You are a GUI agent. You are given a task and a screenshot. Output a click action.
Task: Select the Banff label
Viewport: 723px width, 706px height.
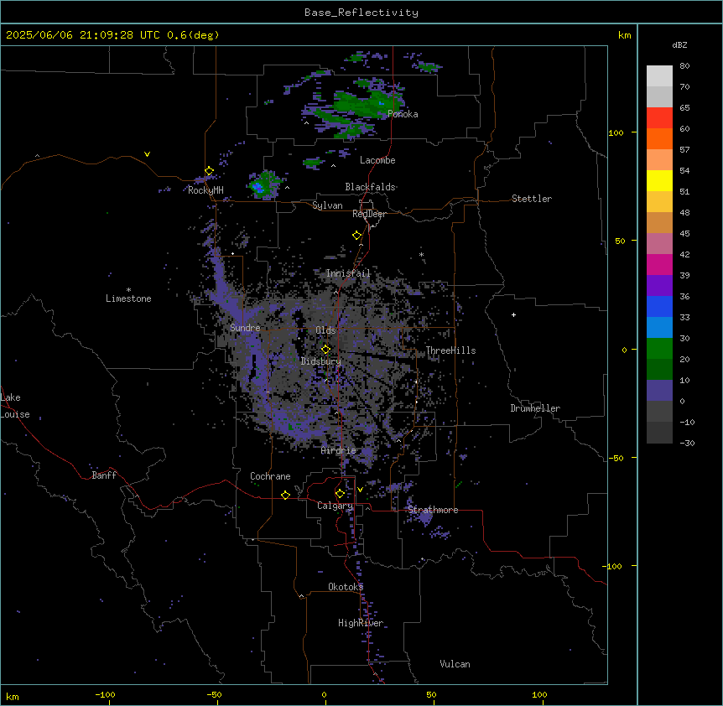pos(104,475)
